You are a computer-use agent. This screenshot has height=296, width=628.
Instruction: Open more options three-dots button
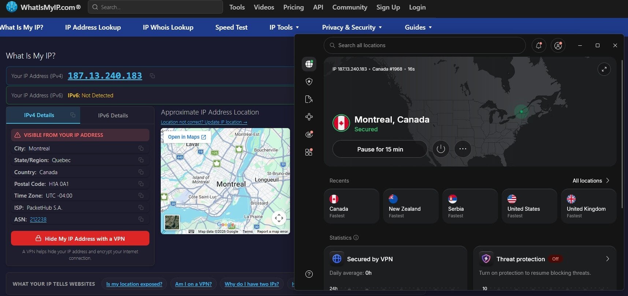point(463,149)
